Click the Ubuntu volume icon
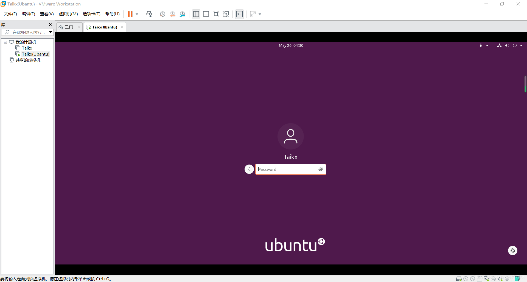Viewport: 527px width, 282px height. (x=507, y=45)
